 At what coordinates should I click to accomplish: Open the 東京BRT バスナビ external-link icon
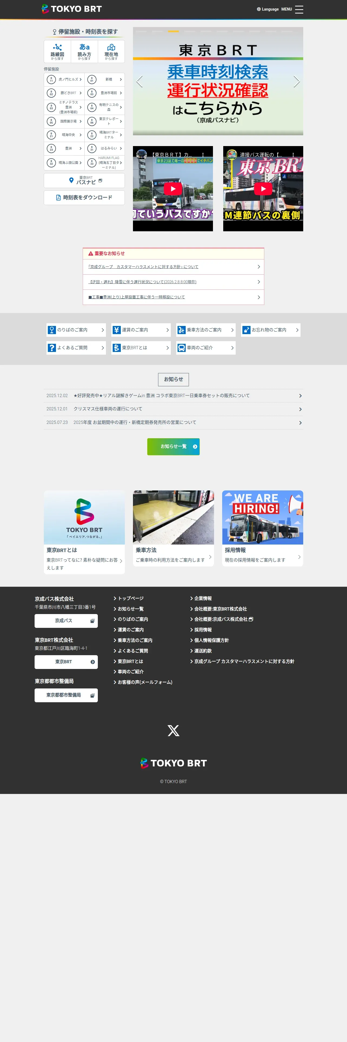click(x=100, y=180)
